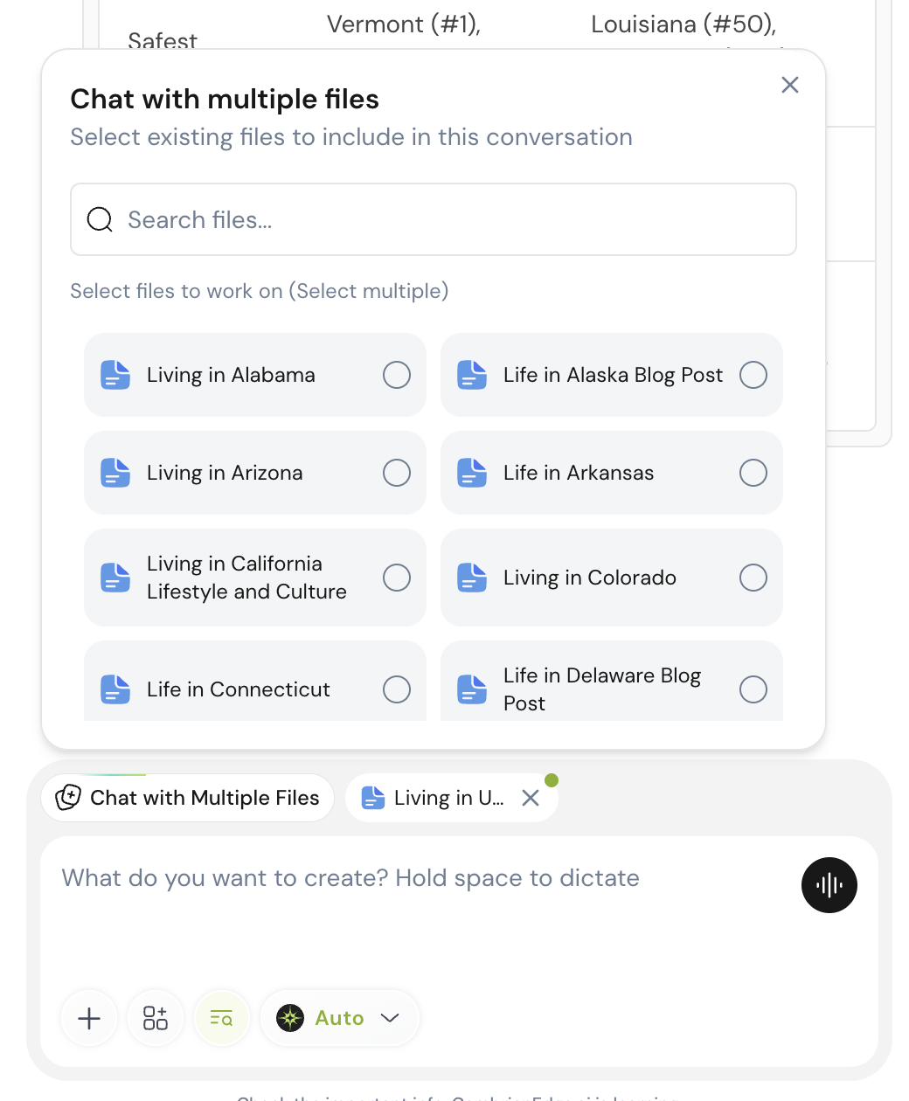Click the Auto dropdown chevron arrow

pos(390,1018)
